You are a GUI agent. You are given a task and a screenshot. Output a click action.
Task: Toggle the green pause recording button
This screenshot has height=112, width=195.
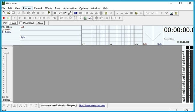(8, 18)
